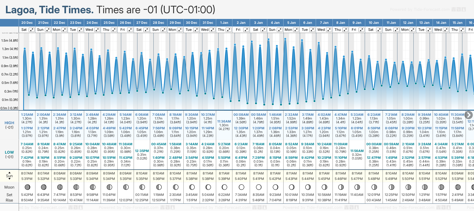Select the 5 Jan date header
Image resolution: width=474 pixels, height=211 pixels.
[x=292, y=23]
